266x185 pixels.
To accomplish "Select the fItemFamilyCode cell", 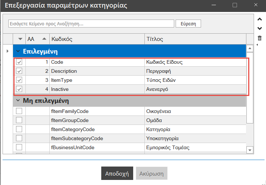I will tap(97, 111).
